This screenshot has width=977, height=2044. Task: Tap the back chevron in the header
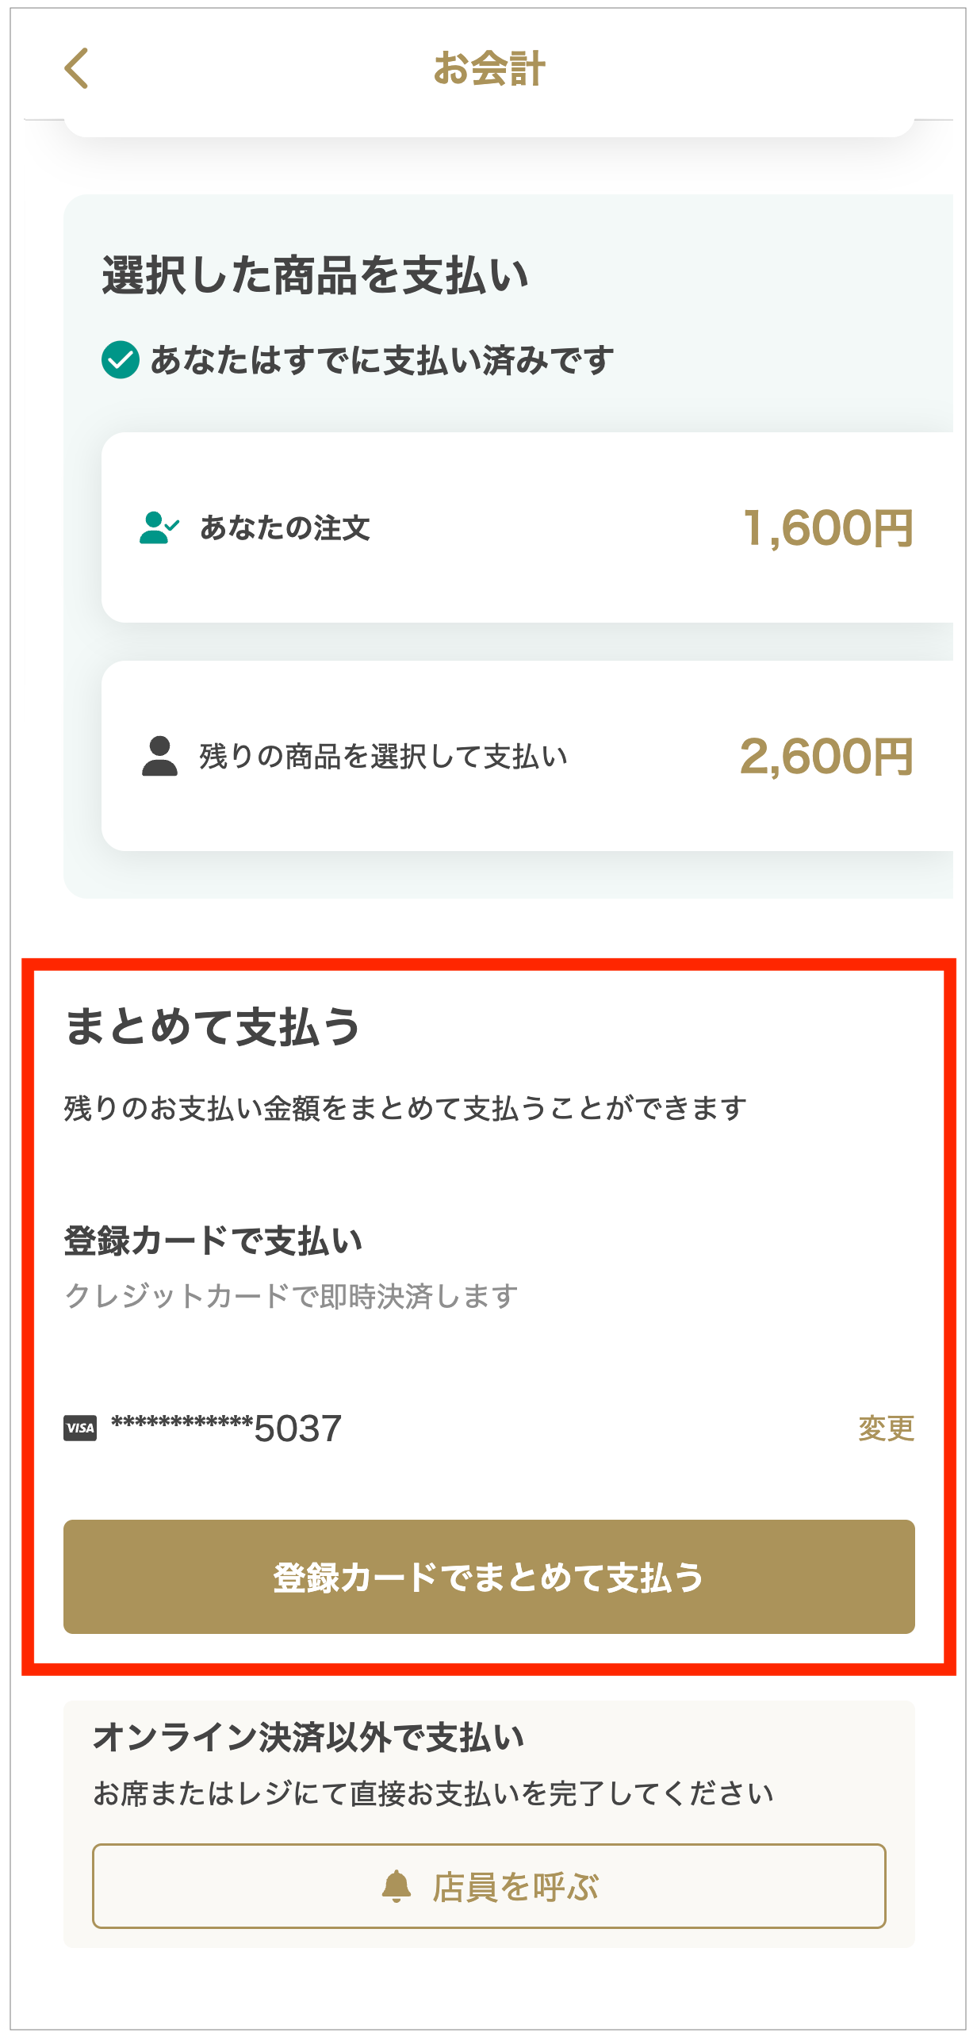[76, 68]
